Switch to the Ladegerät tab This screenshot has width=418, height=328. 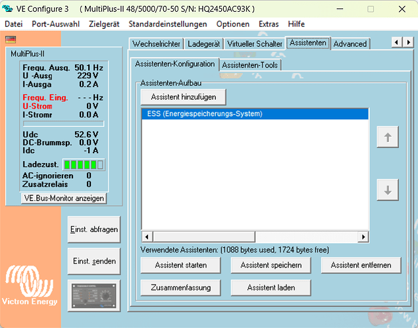[x=203, y=43]
